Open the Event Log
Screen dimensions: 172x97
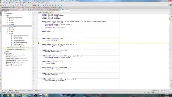(x=156, y=91)
